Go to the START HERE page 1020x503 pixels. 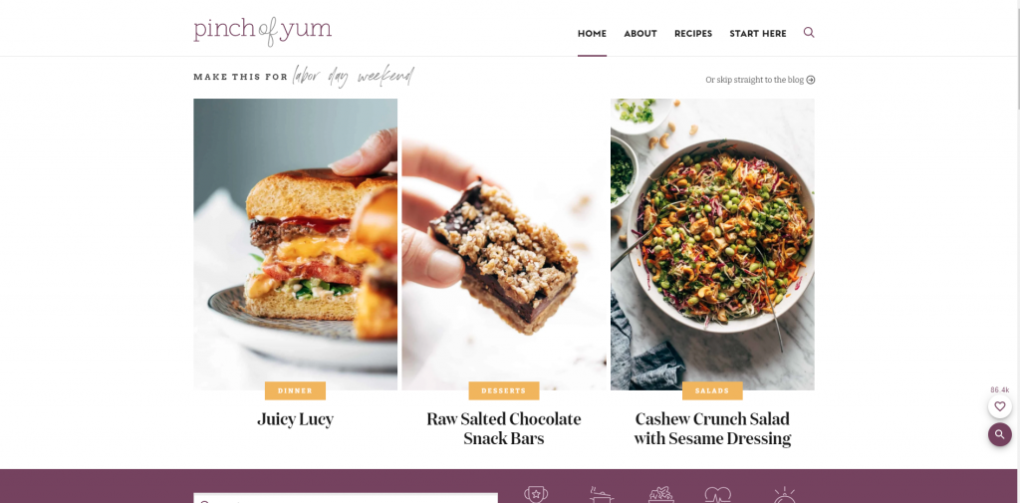758,34
